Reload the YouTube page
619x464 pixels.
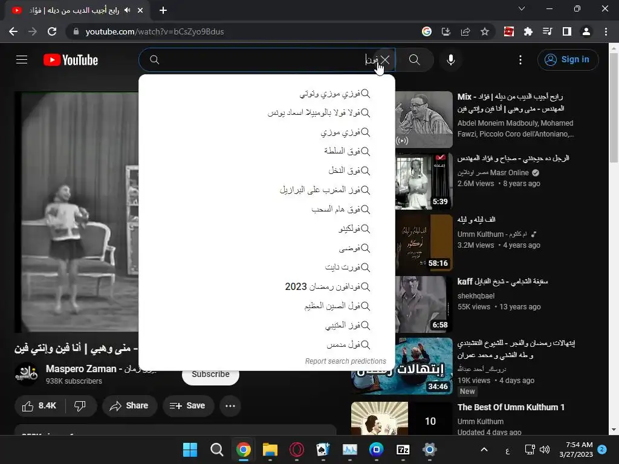click(52, 31)
